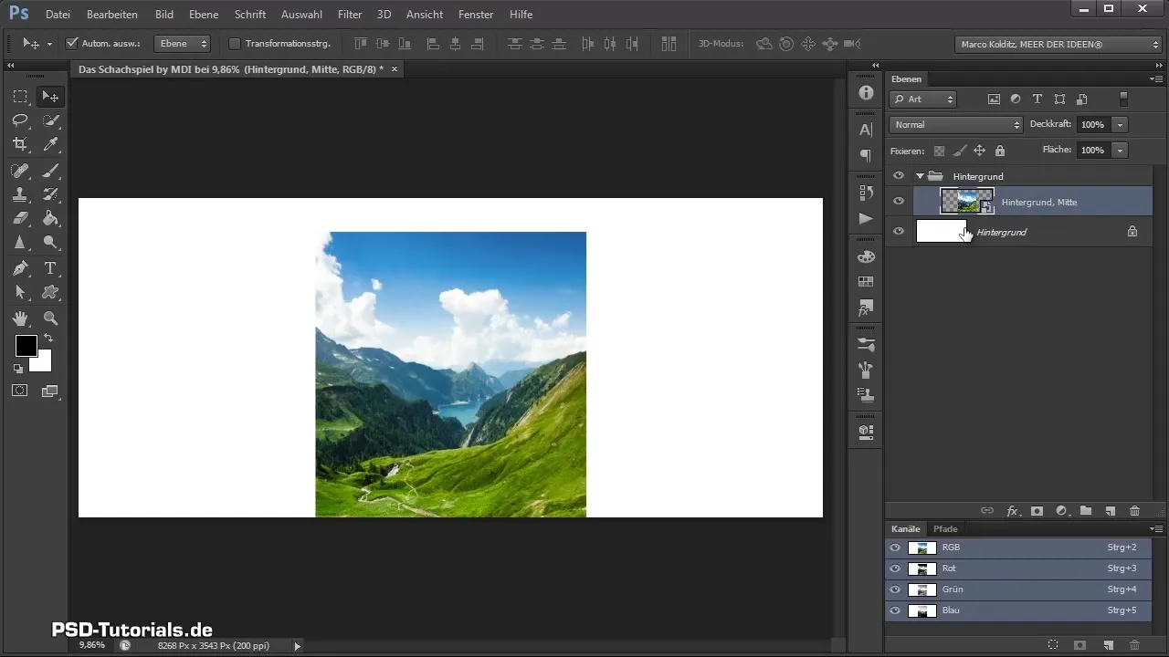Screen dimensions: 1169x657
Task: Activate the Zoom tool
Action: [x=51, y=318]
